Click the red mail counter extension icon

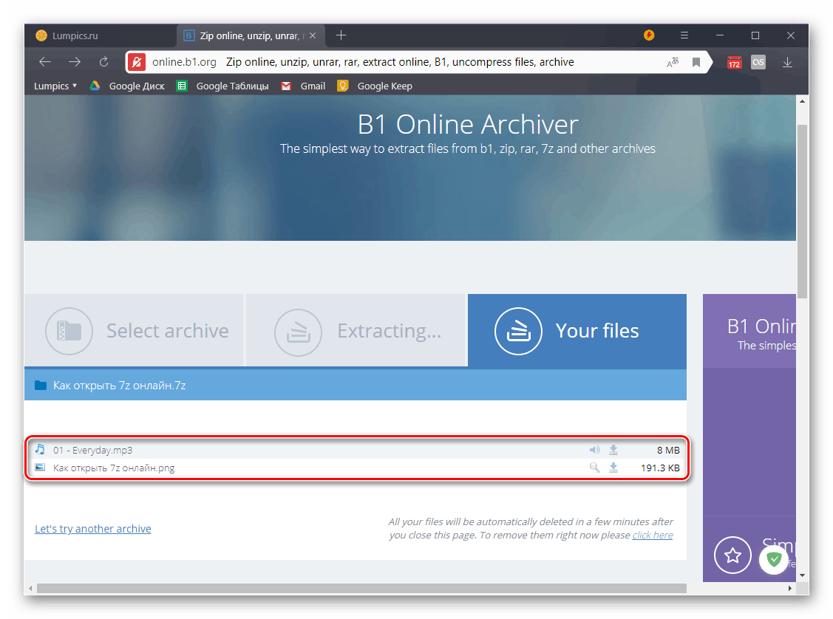click(x=733, y=61)
